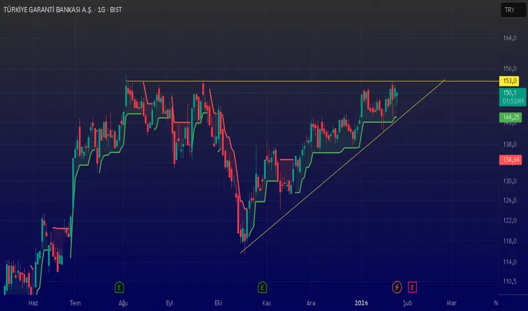Click the 150,1 current price label
The height and width of the screenshot is (311, 528).
click(512, 97)
